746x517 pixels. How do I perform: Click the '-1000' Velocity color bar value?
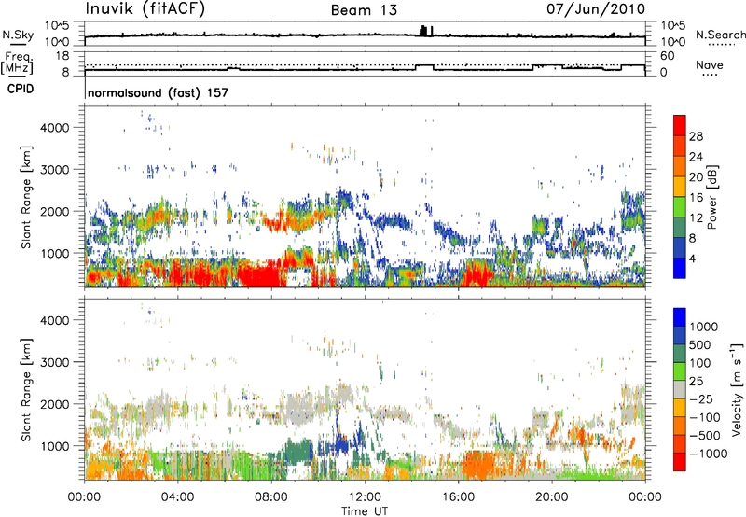click(708, 454)
